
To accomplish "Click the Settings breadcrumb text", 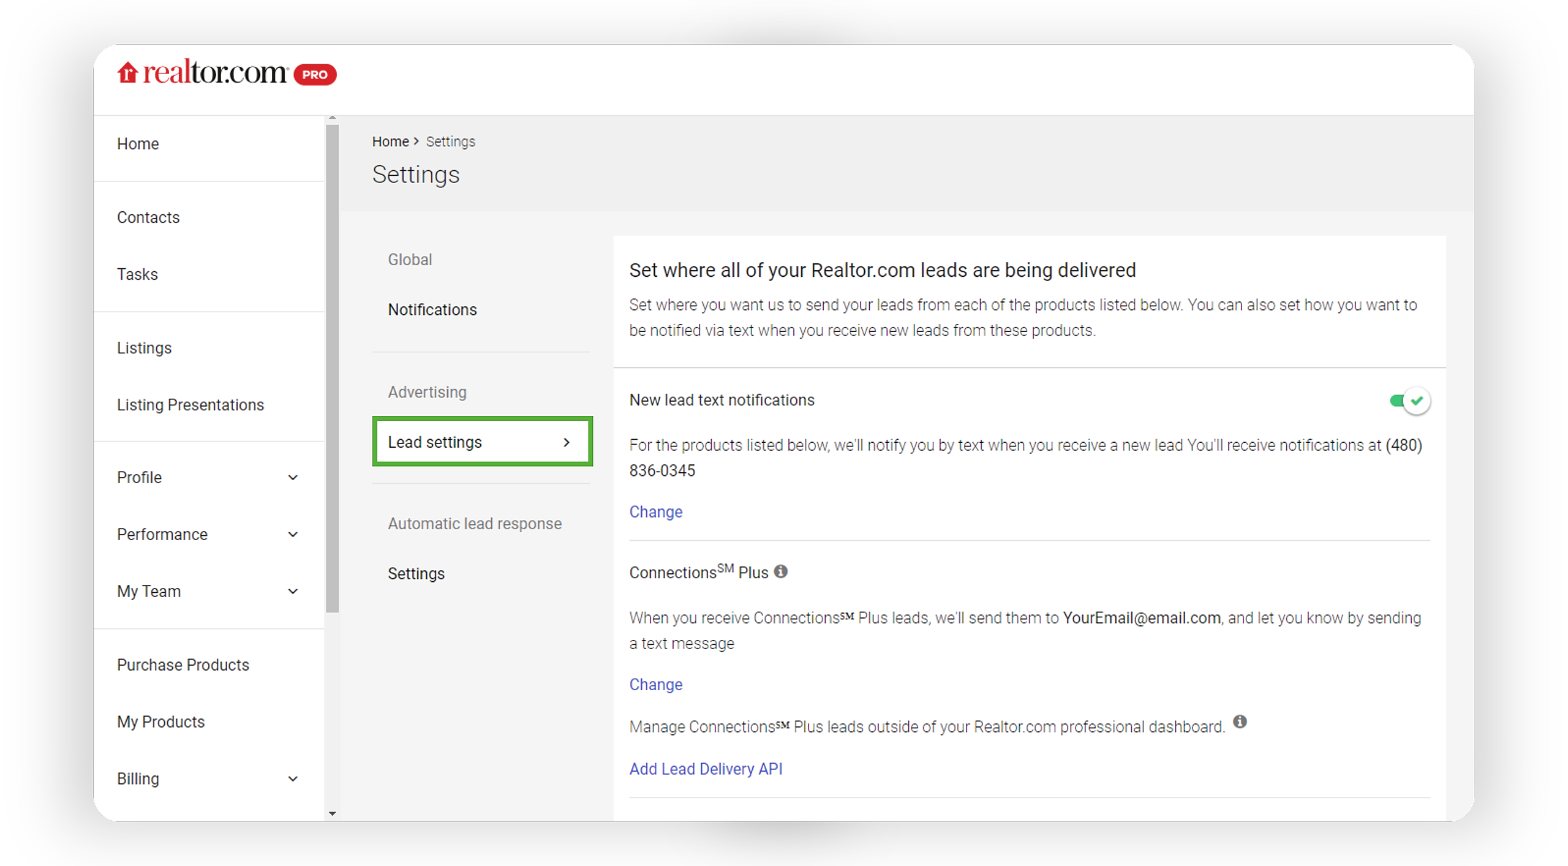I will click(x=450, y=141).
